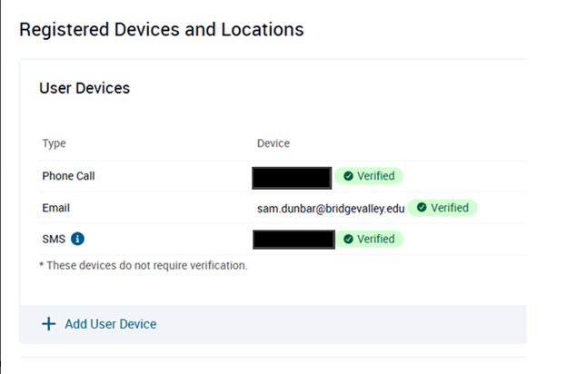The image size is (567, 374).
Task: Click the redacted SMS number
Action: coord(294,240)
